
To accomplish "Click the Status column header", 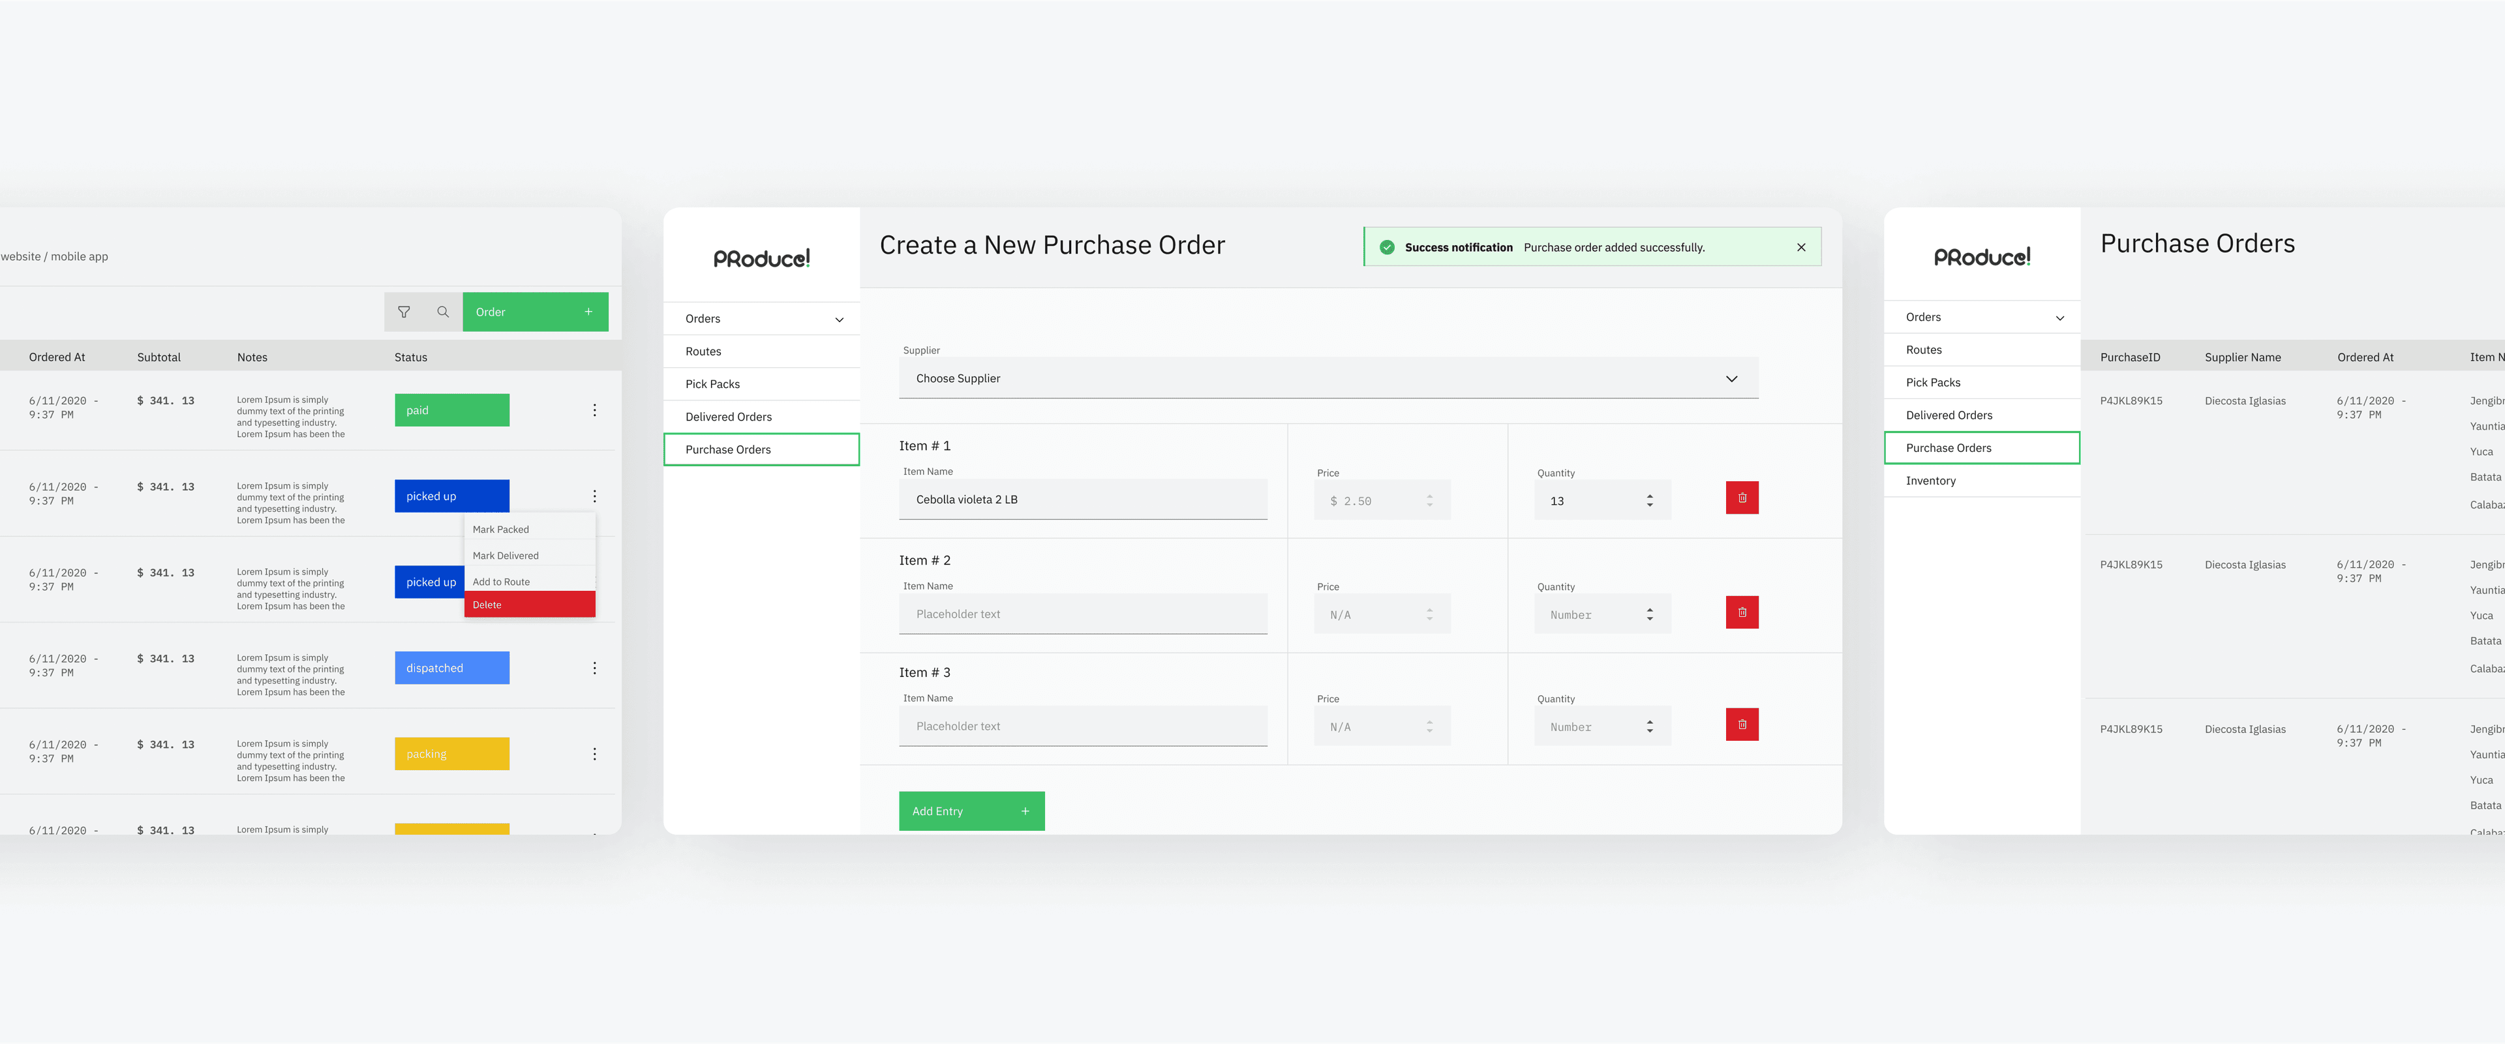I will point(410,358).
